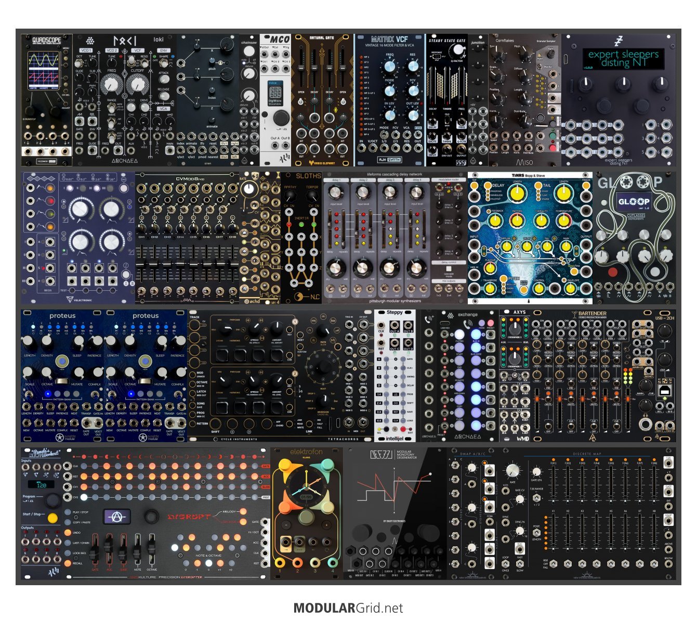Select the Natural Gate module
Viewport: 697px width, 619px height.
pyautogui.click(x=322, y=100)
